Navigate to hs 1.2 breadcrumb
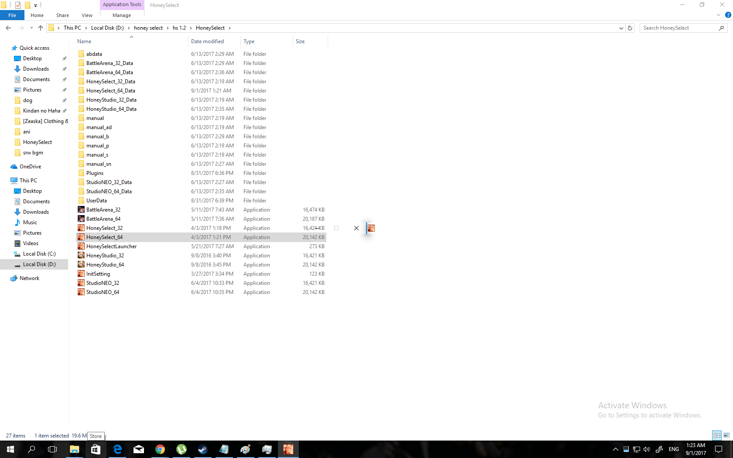Screen dimensions: 733x458 coord(179,28)
